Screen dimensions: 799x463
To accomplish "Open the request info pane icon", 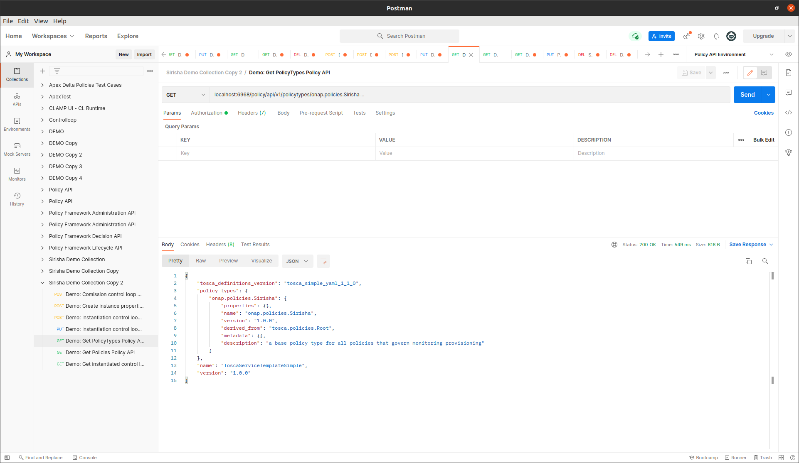I will (x=789, y=132).
